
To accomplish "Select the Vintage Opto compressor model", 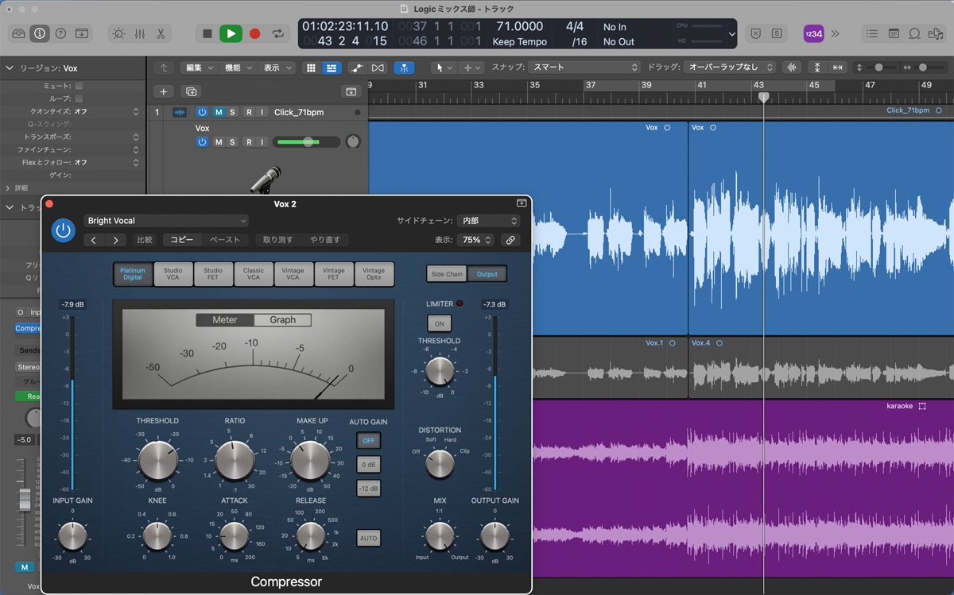I will coord(374,274).
